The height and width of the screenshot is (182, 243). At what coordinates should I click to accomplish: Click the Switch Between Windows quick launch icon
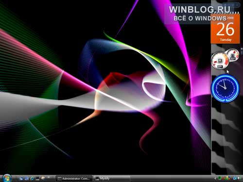pos(27,179)
